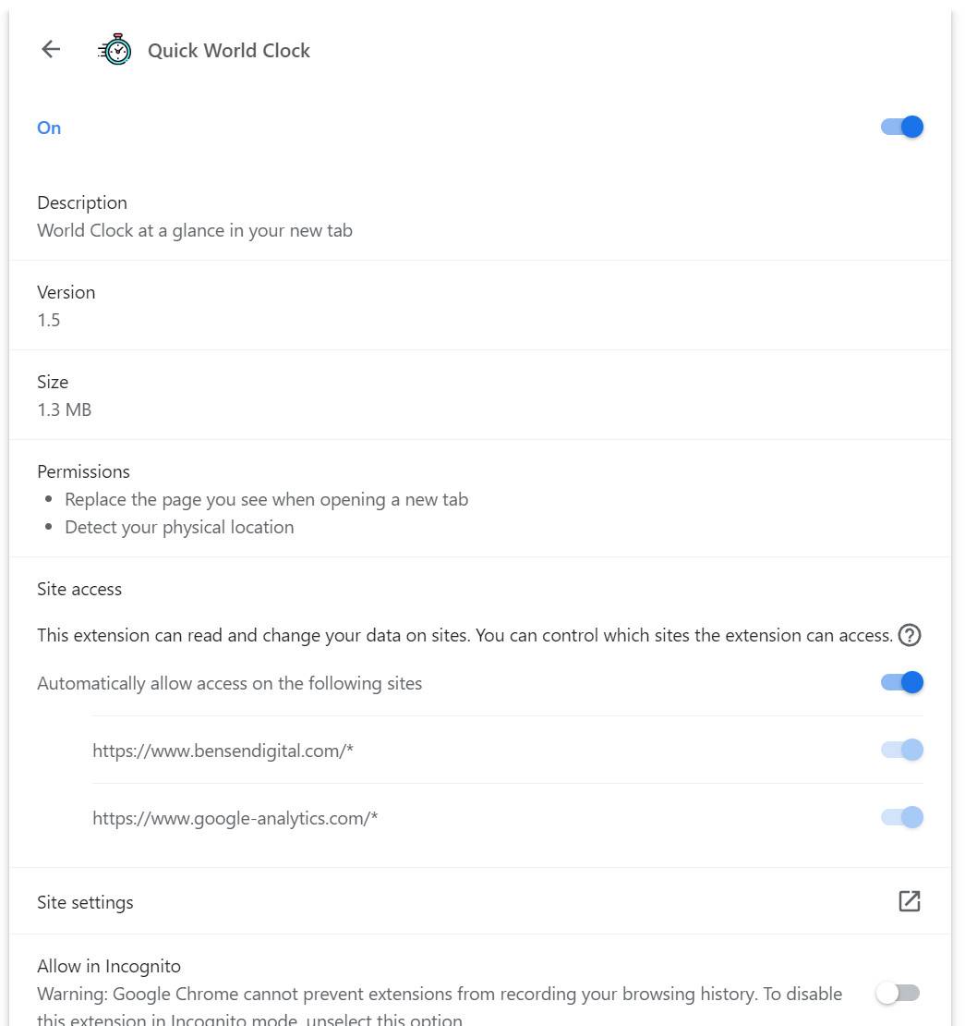Click the World Clock description text
The height and width of the screenshot is (1026, 965).
[x=195, y=230]
